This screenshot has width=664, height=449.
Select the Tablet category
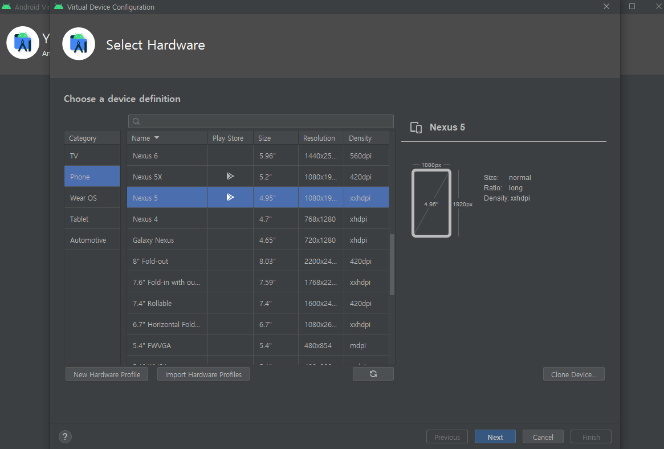[92, 219]
